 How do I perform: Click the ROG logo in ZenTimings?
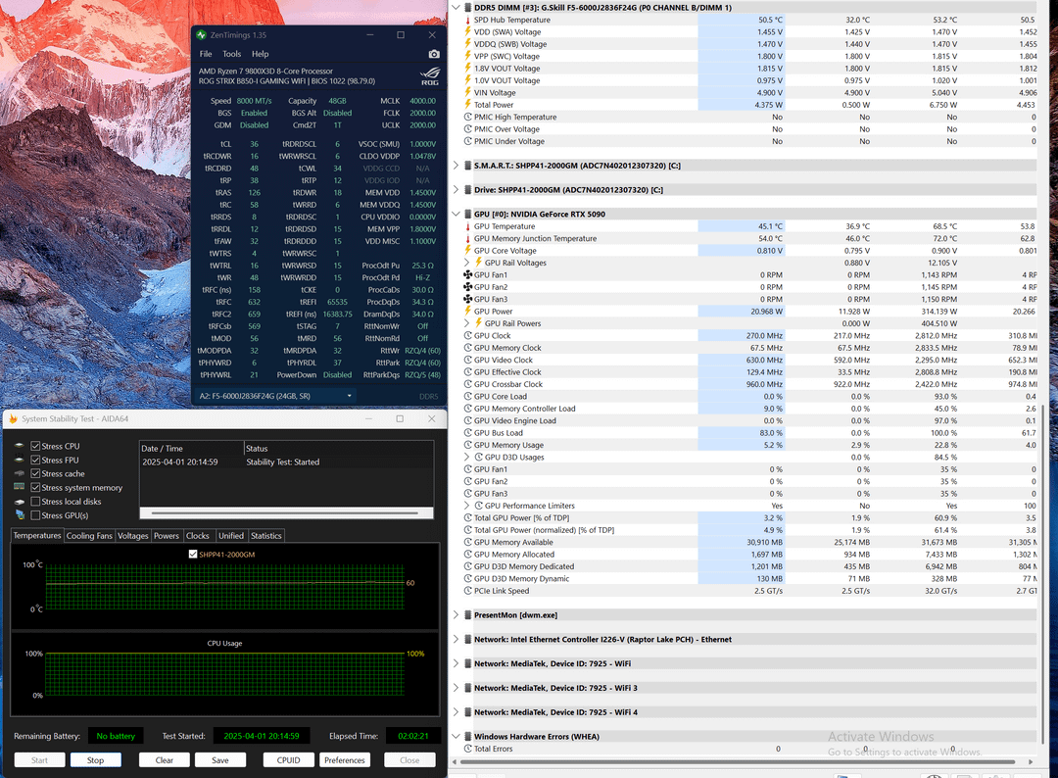[430, 76]
